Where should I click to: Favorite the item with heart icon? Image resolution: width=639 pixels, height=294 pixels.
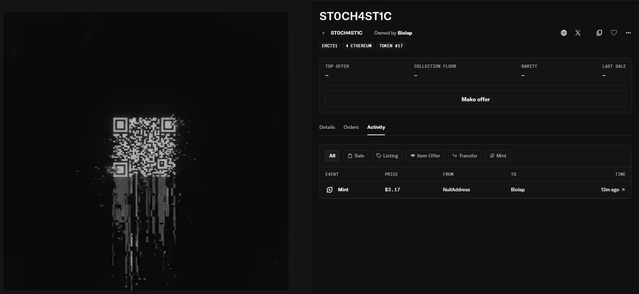pos(613,33)
